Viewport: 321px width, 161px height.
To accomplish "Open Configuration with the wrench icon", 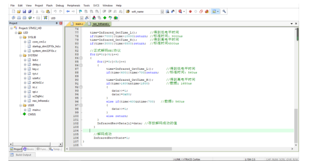I will point(224,11).
